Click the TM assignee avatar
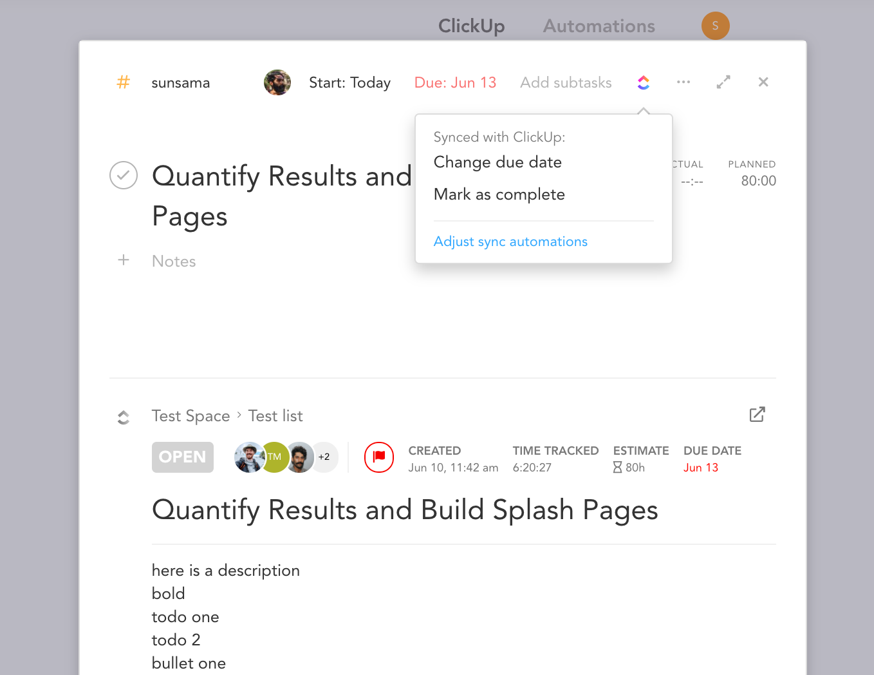Viewport: 874px width, 675px height. pos(275,457)
